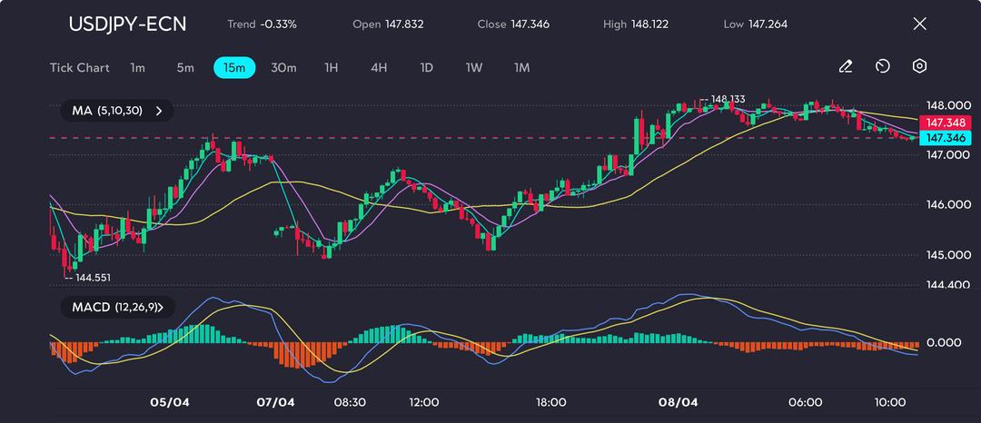This screenshot has height=423, width=981.
Task: Click the 08:30 time label
Action: click(x=351, y=402)
